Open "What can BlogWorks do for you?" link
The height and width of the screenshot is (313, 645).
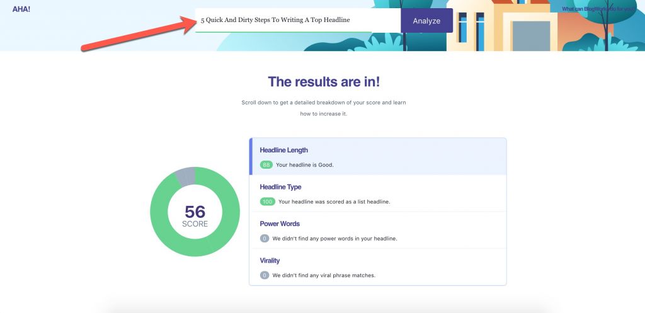point(602,9)
